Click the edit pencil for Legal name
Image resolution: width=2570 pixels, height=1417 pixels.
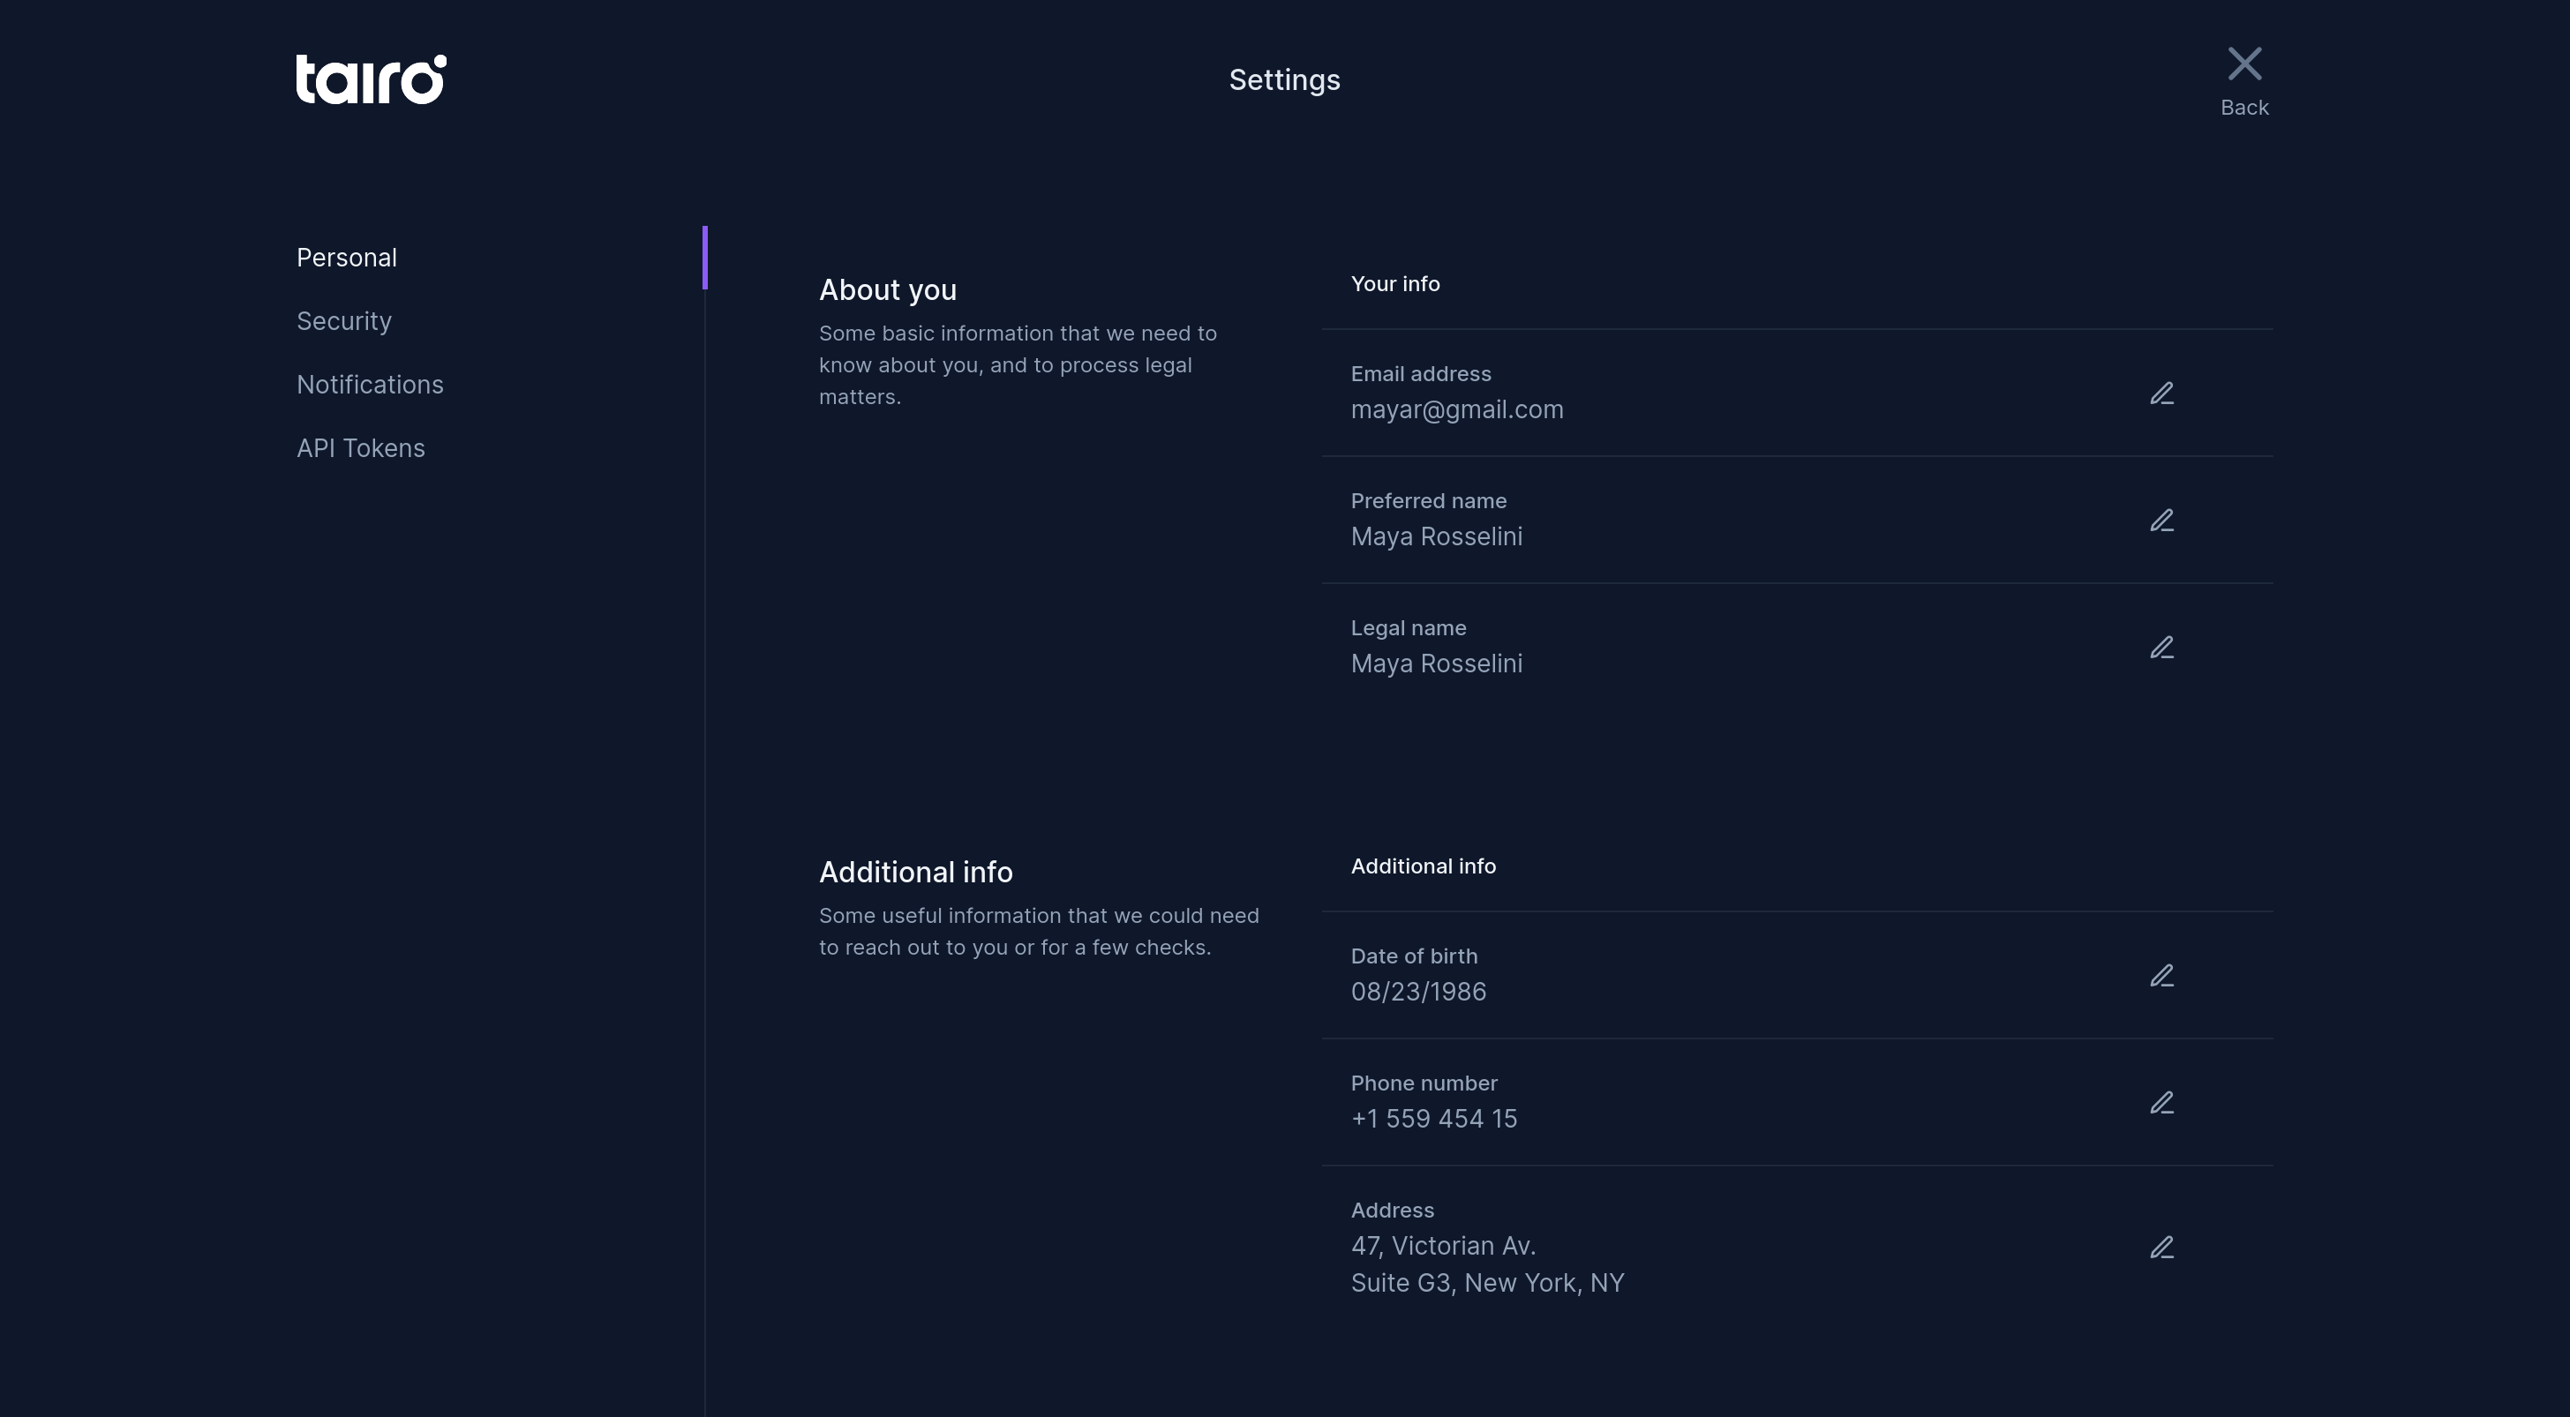point(2161,649)
